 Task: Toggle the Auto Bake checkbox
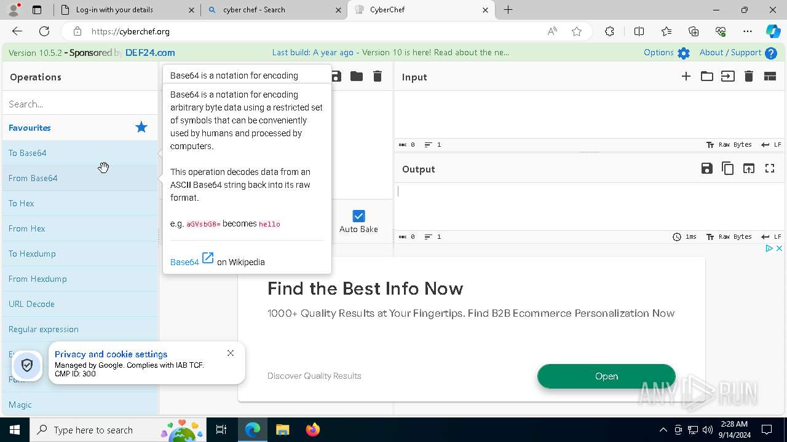point(359,216)
